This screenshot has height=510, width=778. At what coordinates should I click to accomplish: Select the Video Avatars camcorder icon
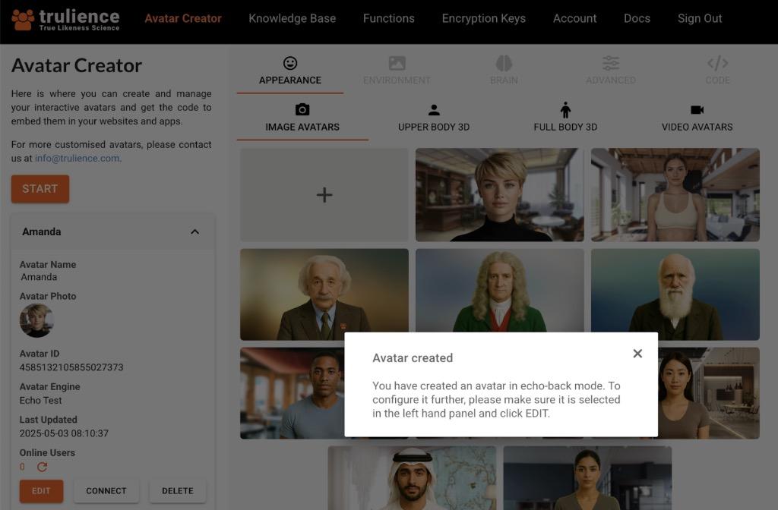click(697, 110)
